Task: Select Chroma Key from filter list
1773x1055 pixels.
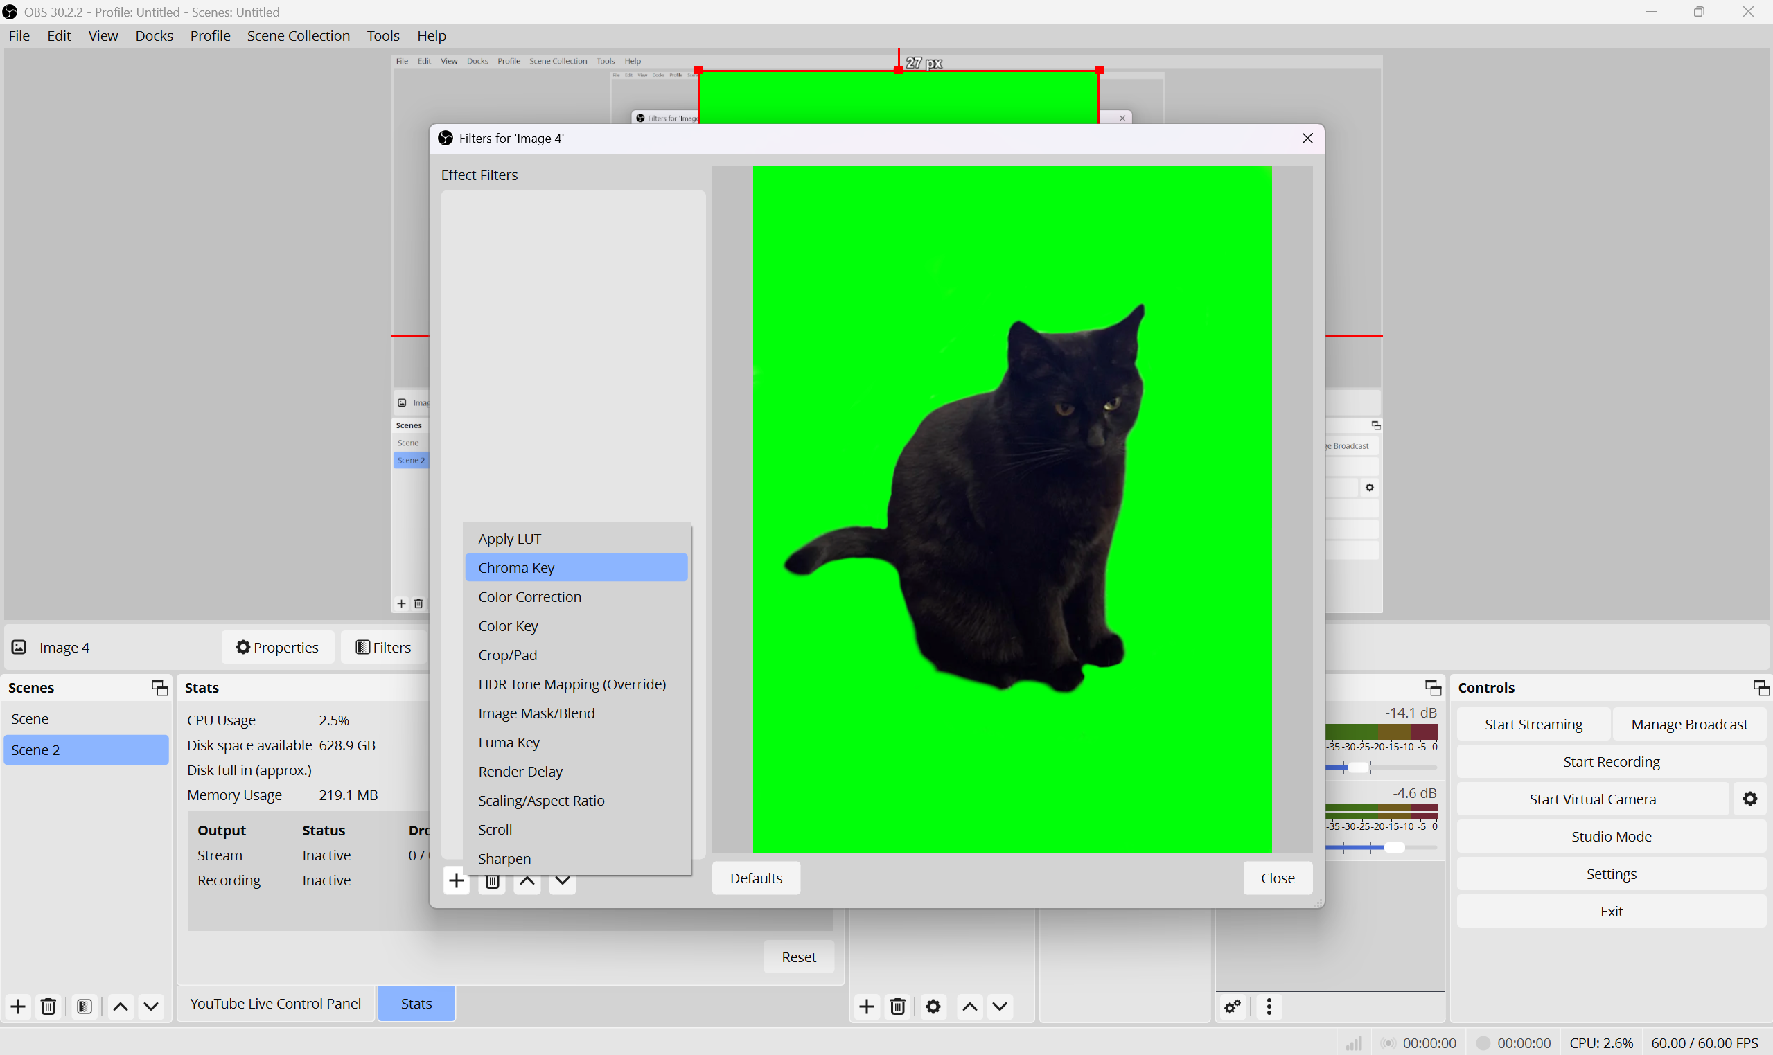Action: pos(576,568)
